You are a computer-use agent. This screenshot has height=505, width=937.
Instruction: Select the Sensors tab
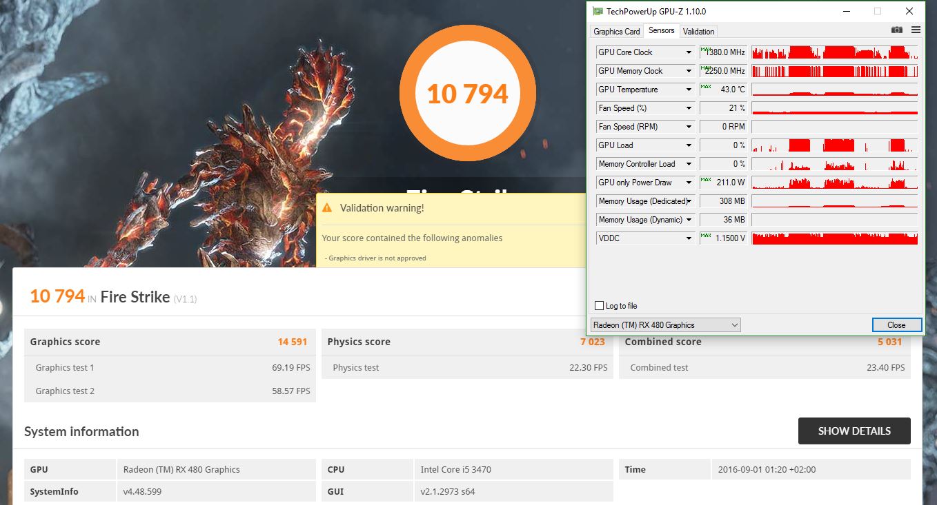pyautogui.click(x=662, y=31)
